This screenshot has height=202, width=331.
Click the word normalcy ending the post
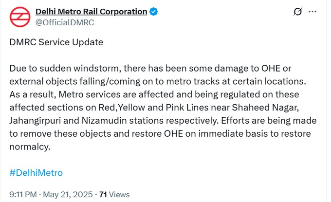pos(30,147)
